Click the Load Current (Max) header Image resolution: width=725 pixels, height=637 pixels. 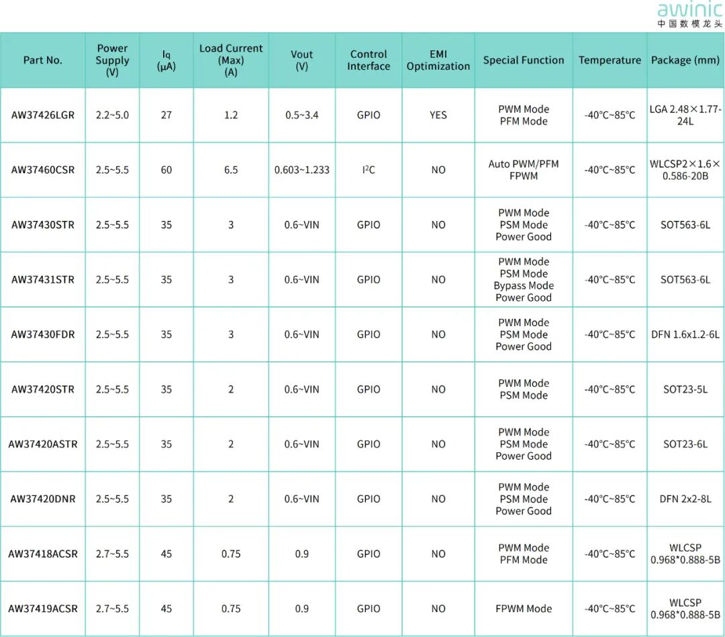click(x=231, y=60)
